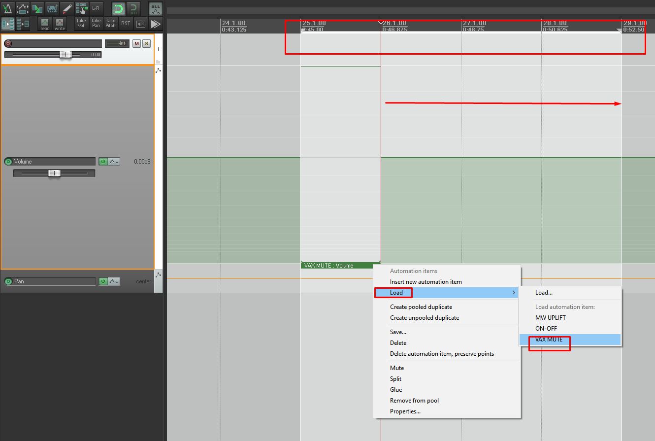Click the item grouping icon with plus sign
This screenshot has width=655, height=441.
pyautogui.click(x=52, y=8)
